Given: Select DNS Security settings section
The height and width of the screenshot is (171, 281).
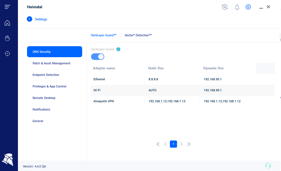Looking at the screenshot, I should [55, 52].
